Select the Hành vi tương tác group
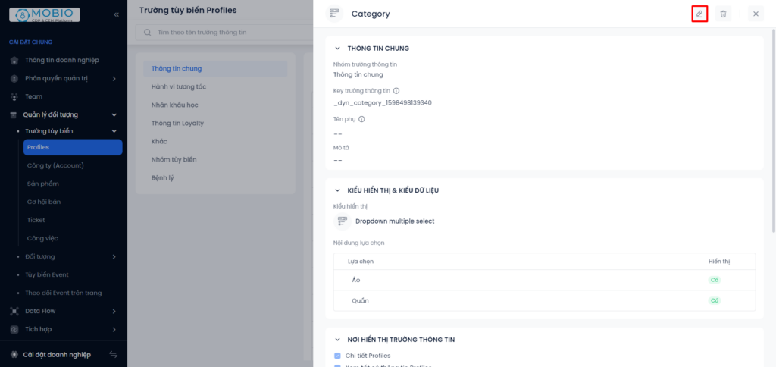This screenshot has height=367, width=776. click(x=179, y=86)
